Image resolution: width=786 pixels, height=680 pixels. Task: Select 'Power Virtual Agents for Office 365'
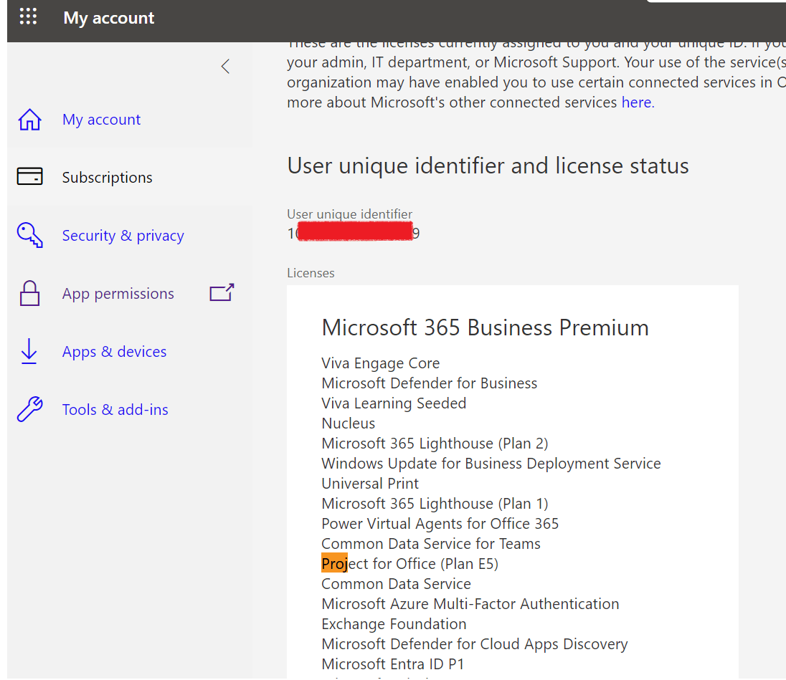440,523
